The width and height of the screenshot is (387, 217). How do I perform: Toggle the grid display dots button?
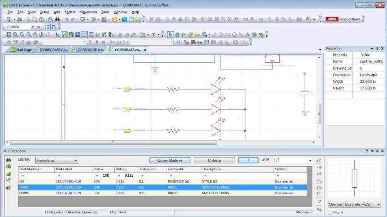click(x=47, y=27)
